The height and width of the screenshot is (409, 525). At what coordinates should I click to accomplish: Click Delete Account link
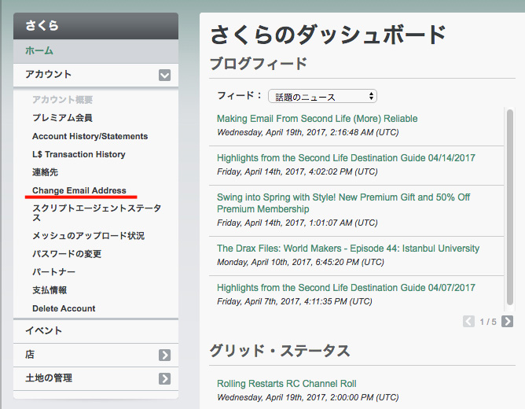tap(64, 308)
